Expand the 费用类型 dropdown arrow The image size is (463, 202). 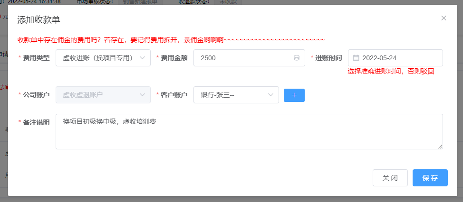point(142,58)
